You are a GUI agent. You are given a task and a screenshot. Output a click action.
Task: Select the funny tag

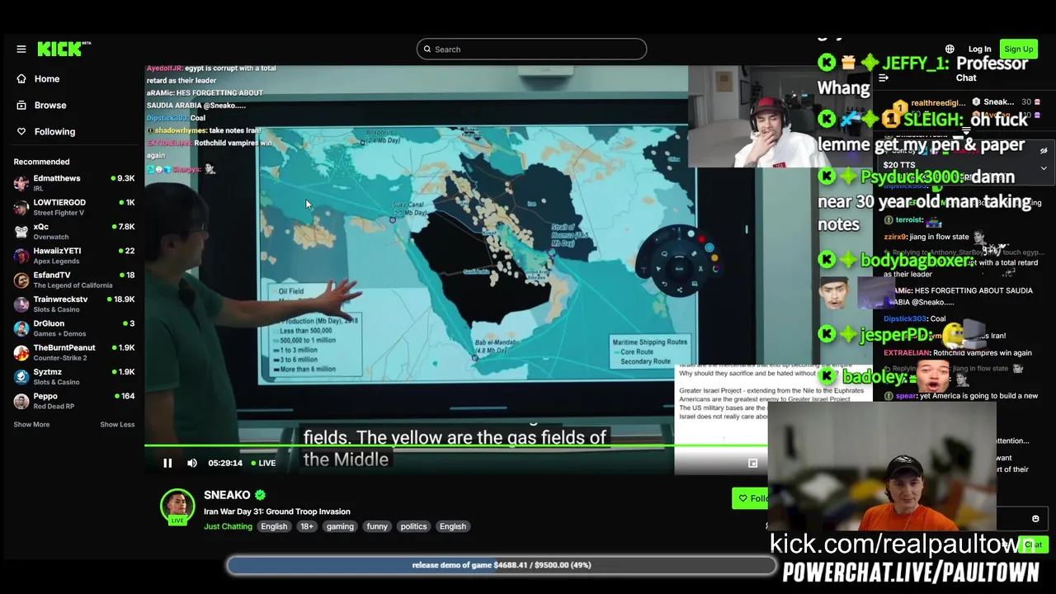point(377,526)
